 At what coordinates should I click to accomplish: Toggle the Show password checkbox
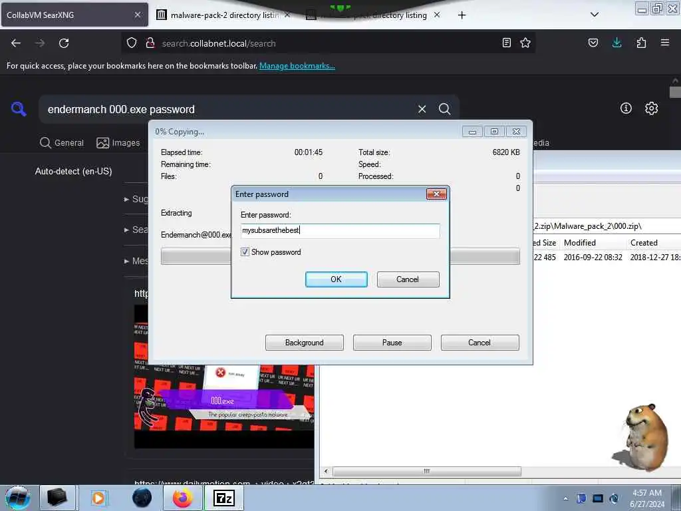pos(245,252)
